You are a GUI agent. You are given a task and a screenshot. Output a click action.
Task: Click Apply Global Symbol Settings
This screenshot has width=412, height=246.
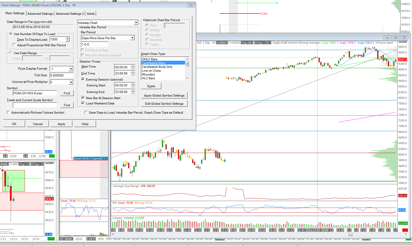click(164, 96)
